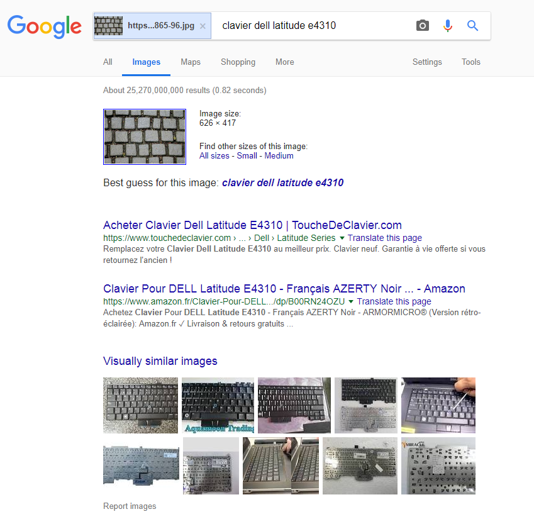Open the ToucheDeClavier.com result title
This screenshot has width=534, height=519.
coord(252,225)
